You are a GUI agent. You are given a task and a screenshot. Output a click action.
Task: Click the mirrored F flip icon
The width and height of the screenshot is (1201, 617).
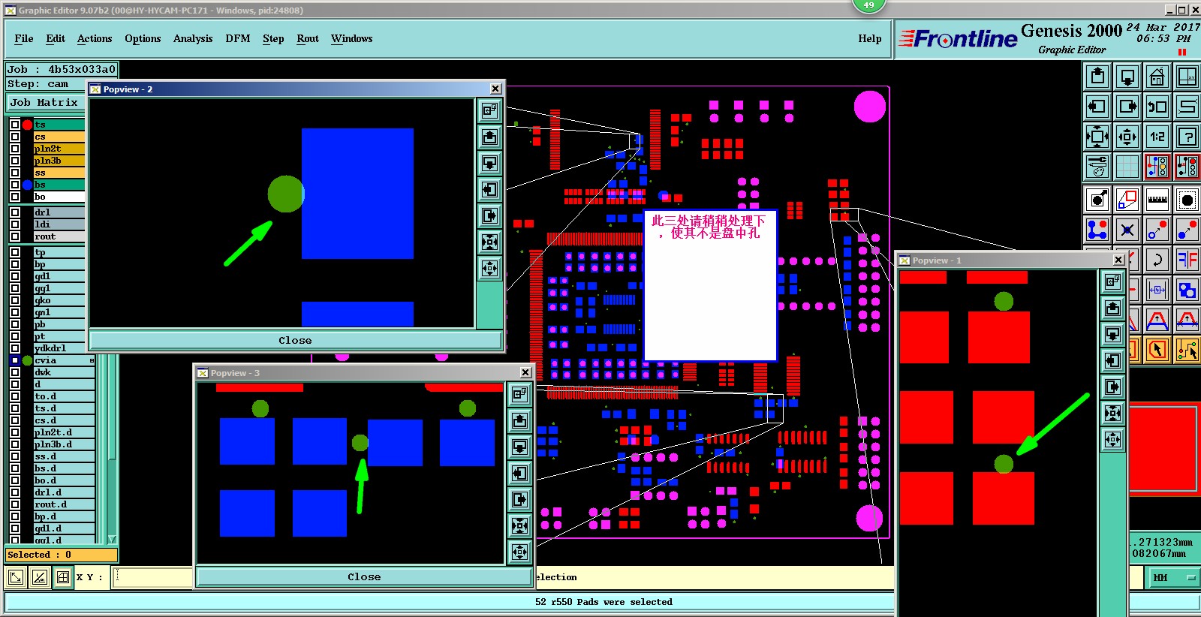point(1187,260)
